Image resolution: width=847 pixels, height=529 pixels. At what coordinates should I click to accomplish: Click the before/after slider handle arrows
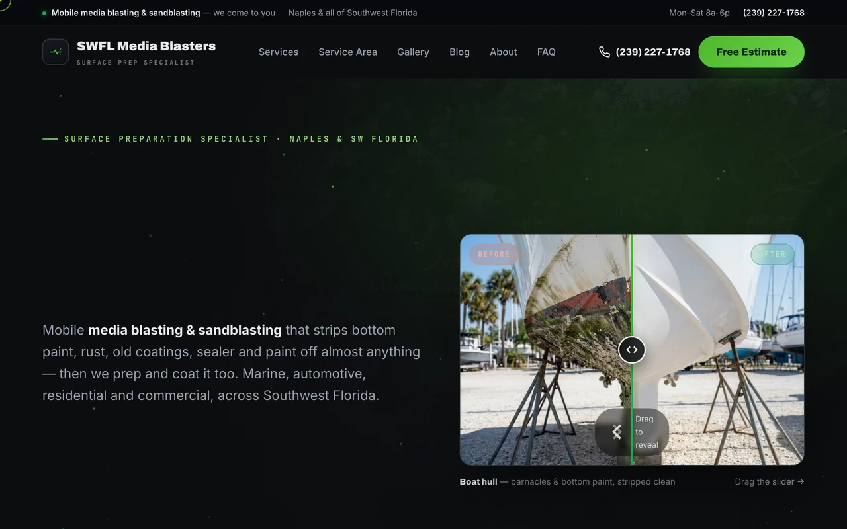pyautogui.click(x=632, y=350)
